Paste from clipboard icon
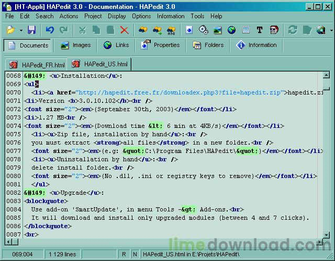335x261 pixels. pyautogui.click(x=110, y=30)
